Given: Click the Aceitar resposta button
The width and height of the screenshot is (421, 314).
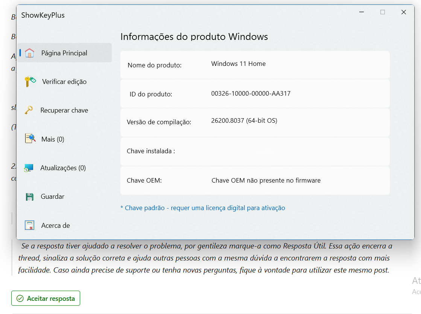Looking at the screenshot, I should [46, 298].
